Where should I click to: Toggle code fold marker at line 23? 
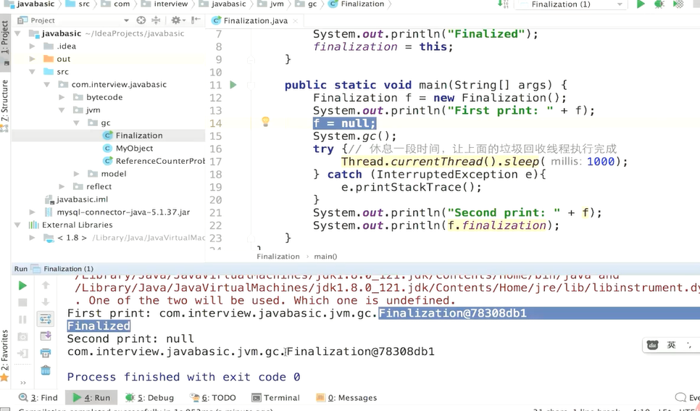point(251,238)
